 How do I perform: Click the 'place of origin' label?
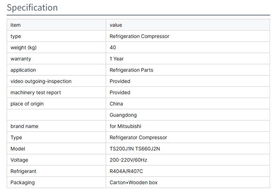(x=27, y=104)
